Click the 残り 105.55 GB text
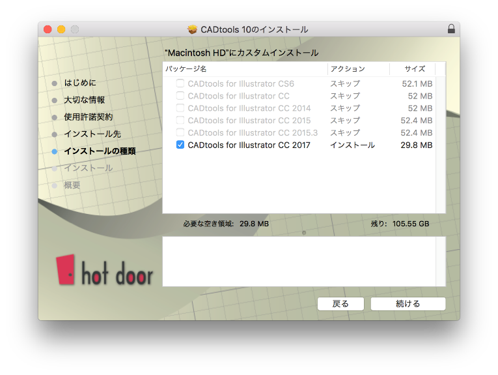 400,224
